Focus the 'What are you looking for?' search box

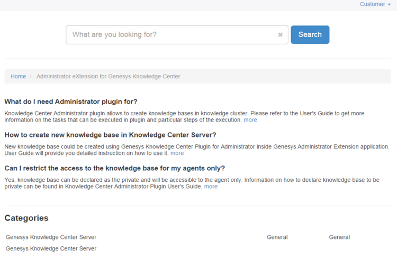pos(177,35)
